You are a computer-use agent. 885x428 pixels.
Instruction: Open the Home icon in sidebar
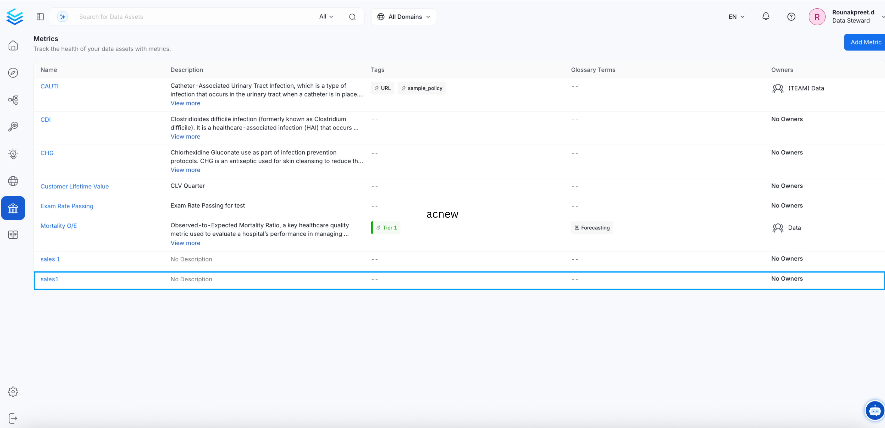tap(13, 45)
